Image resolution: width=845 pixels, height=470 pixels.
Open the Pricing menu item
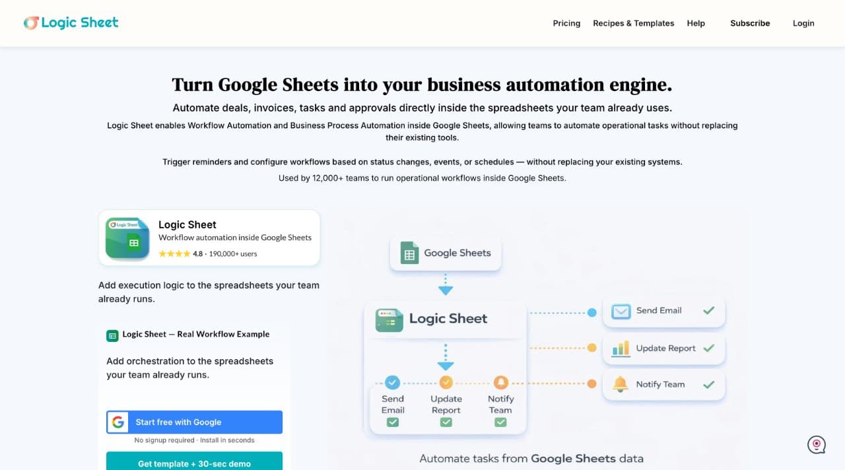[566, 23]
